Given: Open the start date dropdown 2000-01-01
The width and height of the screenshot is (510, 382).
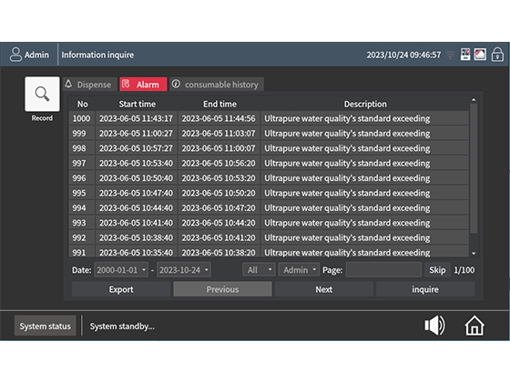Looking at the screenshot, I should (121, 270).
